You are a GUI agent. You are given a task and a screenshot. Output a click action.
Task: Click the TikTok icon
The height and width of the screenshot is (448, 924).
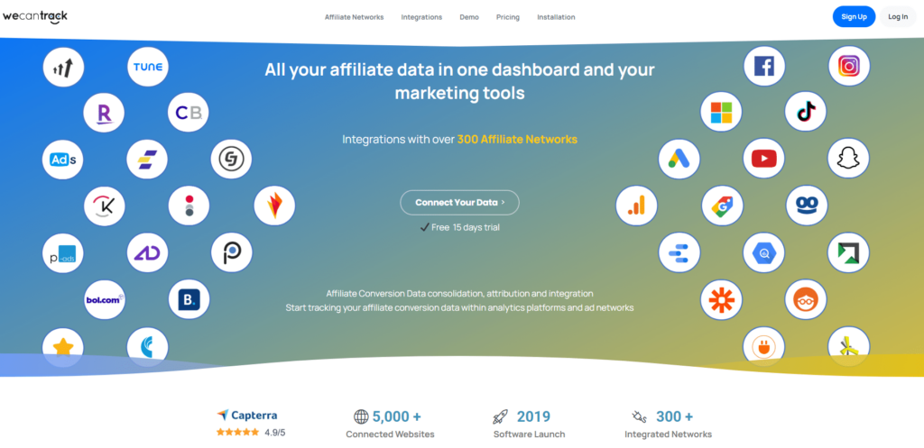click(x=806, y=112)
